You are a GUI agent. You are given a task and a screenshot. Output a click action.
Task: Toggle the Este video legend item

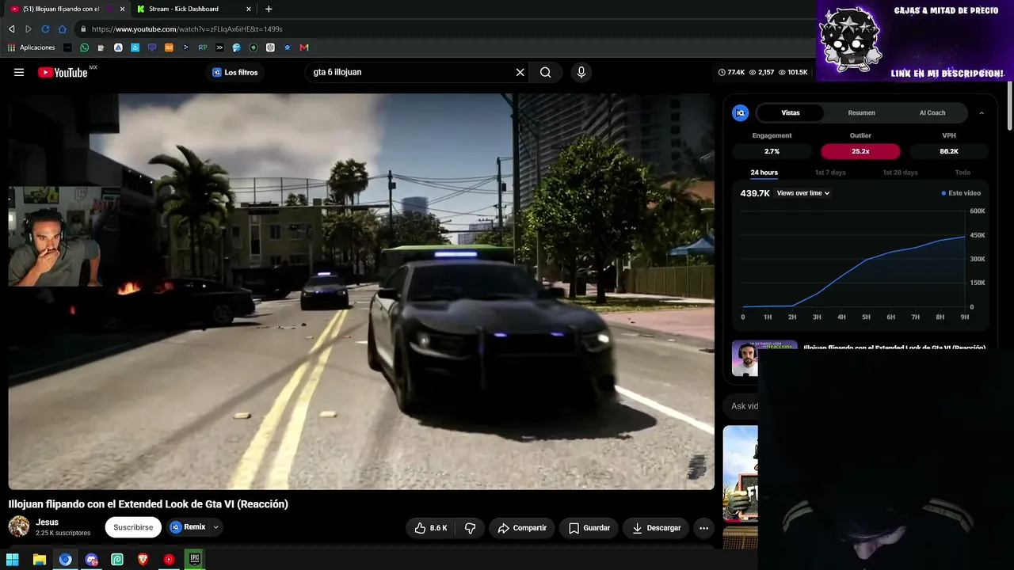(x=961, y=193)
